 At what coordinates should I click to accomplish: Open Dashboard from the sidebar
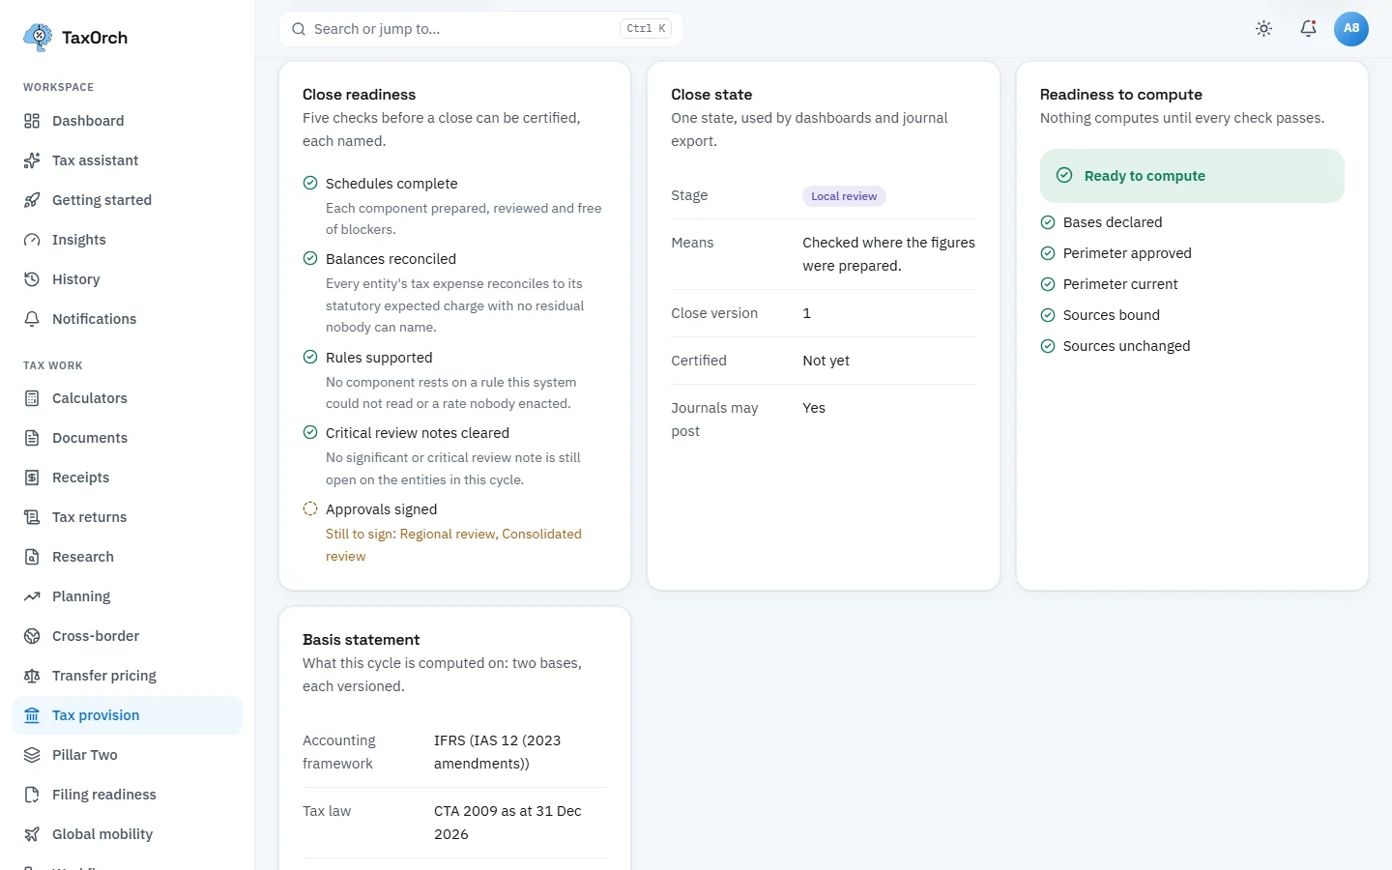(x=127, y=121)
